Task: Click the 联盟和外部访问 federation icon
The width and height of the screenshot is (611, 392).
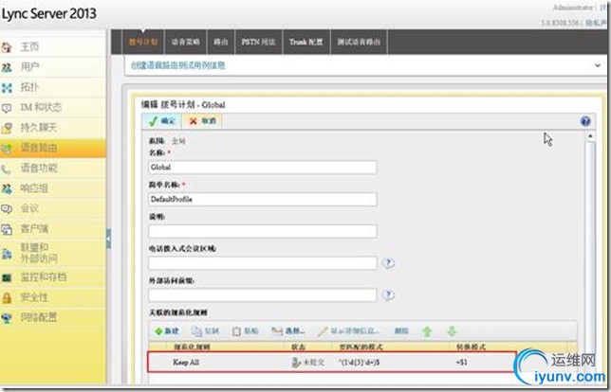Action: [x=7, y=253]
